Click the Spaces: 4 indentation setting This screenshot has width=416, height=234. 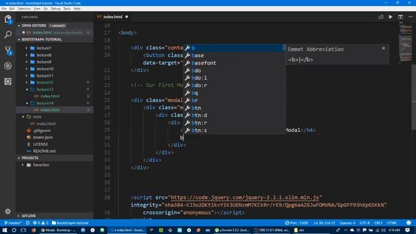point(347,223)
